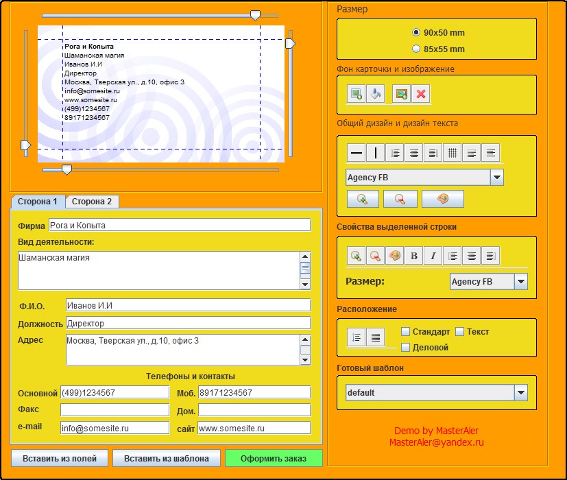Add a card background image

coord(357,94)
